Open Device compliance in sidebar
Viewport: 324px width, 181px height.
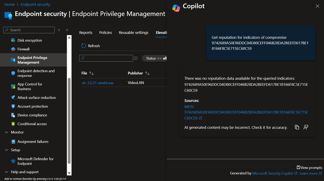[32, 115]
